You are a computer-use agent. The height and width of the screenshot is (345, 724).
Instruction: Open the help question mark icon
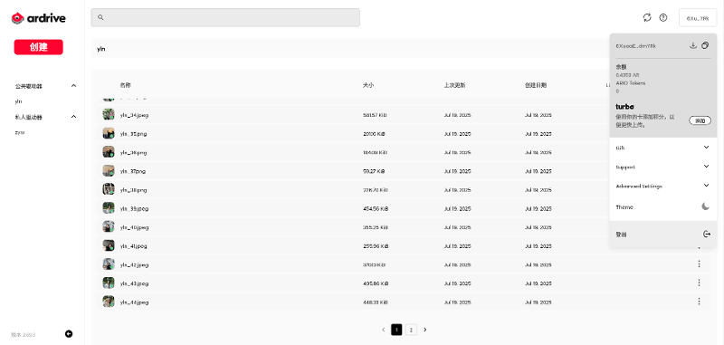pyautogui.click(x=663, y=17)
